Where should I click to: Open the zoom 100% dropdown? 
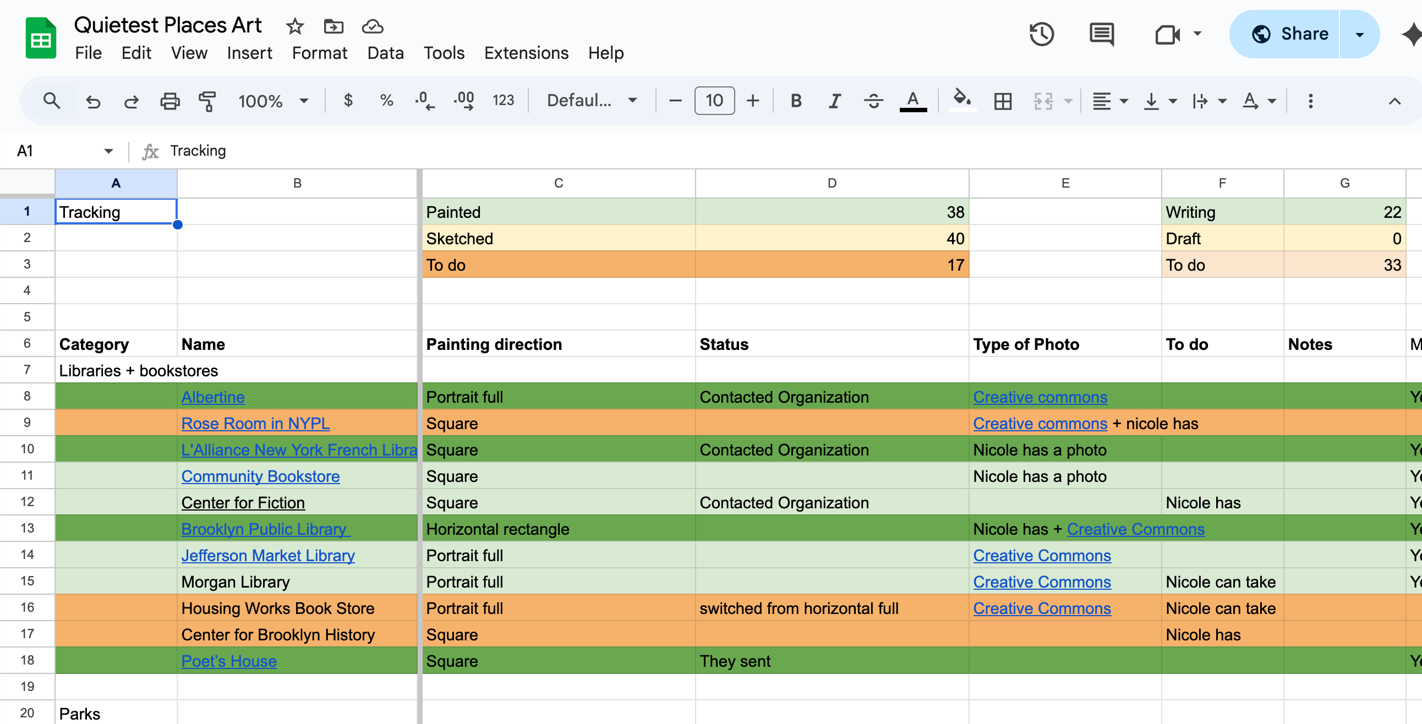(273, 101)
